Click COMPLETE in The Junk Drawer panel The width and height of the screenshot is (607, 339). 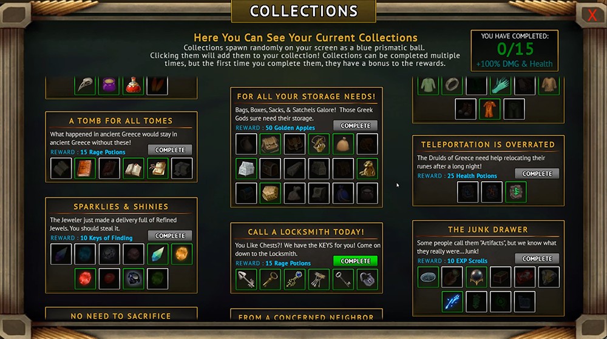point(537,258)
